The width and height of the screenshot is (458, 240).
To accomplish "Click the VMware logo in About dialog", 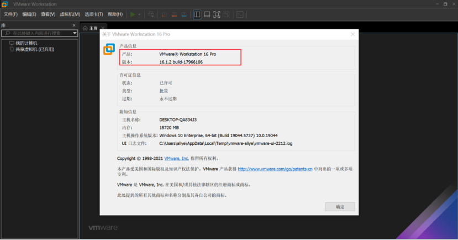I will pyautogui.click(x=109, y=49).
